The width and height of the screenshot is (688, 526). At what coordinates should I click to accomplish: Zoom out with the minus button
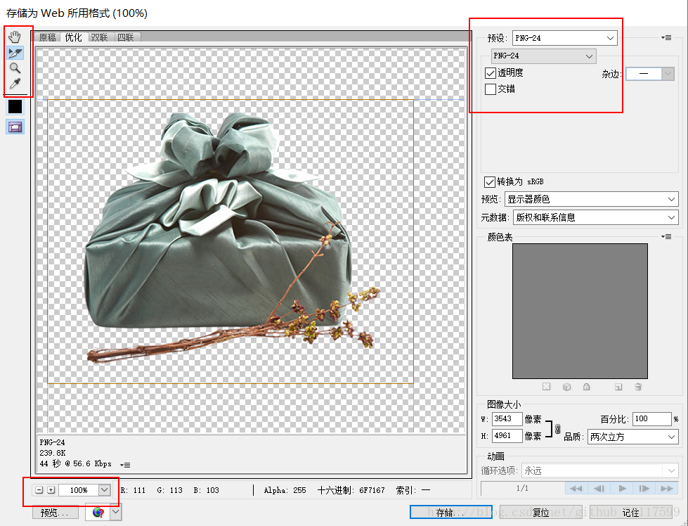click(39, 490)
